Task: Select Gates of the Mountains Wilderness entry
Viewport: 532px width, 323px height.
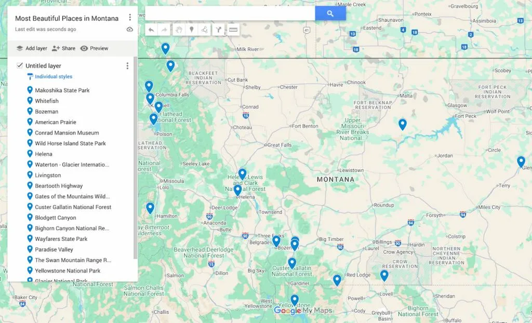Action: [x=72, y=196]
